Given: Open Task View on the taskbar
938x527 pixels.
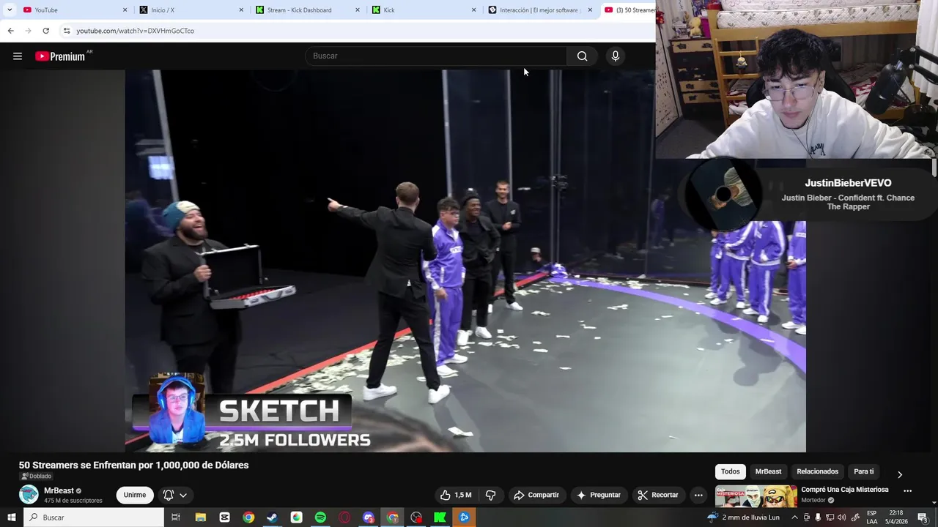Looking at the screenshot, I should (176, 517).
